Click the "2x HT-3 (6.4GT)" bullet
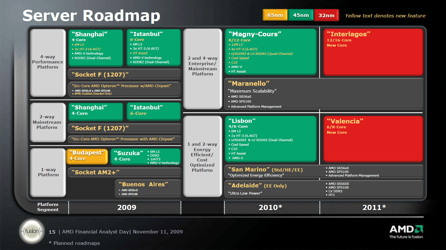The height and width of the screenshot is (250, 446). [244, 136]
